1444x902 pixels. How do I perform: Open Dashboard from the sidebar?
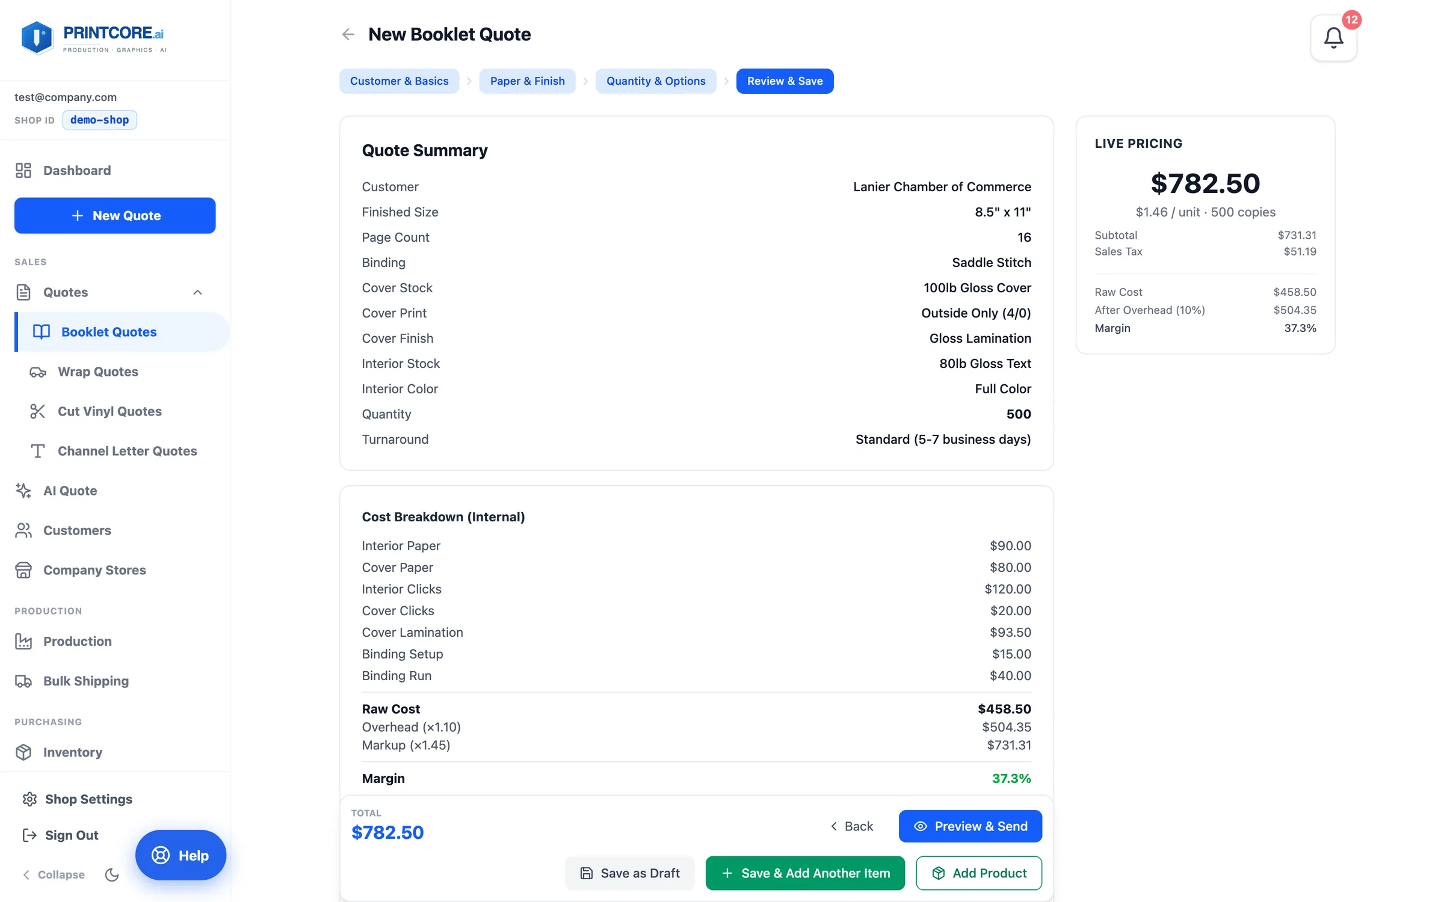77,170
